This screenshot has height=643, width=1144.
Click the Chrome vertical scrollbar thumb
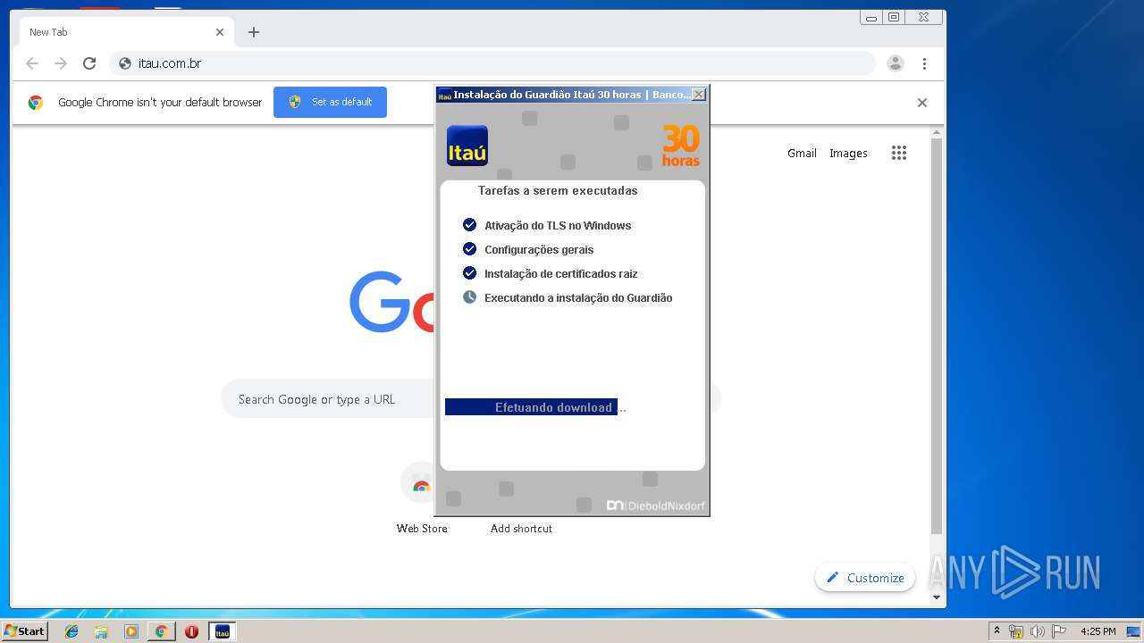(937, 337)
